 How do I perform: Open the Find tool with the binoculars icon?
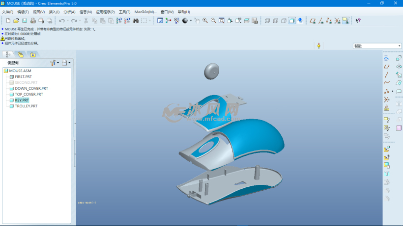coord(136,21)
